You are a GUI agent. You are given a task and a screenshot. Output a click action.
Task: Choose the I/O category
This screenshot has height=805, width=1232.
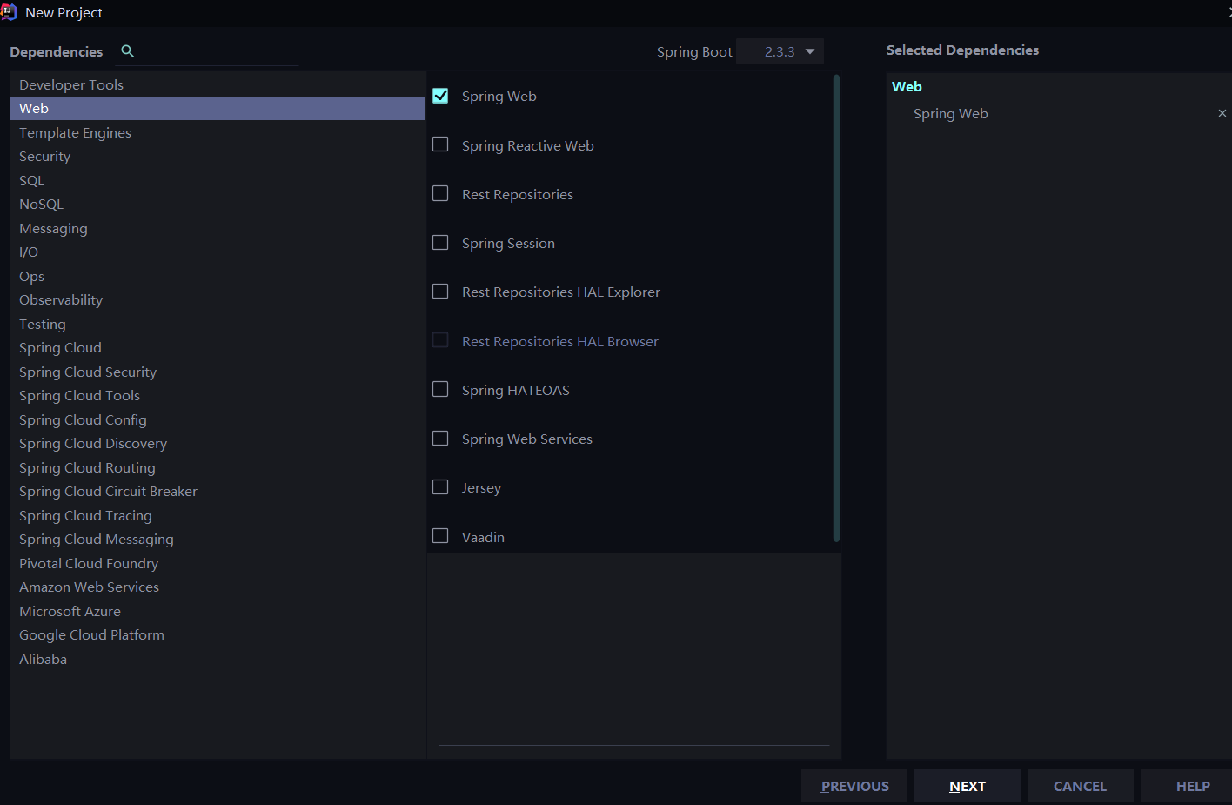(218, 252)
